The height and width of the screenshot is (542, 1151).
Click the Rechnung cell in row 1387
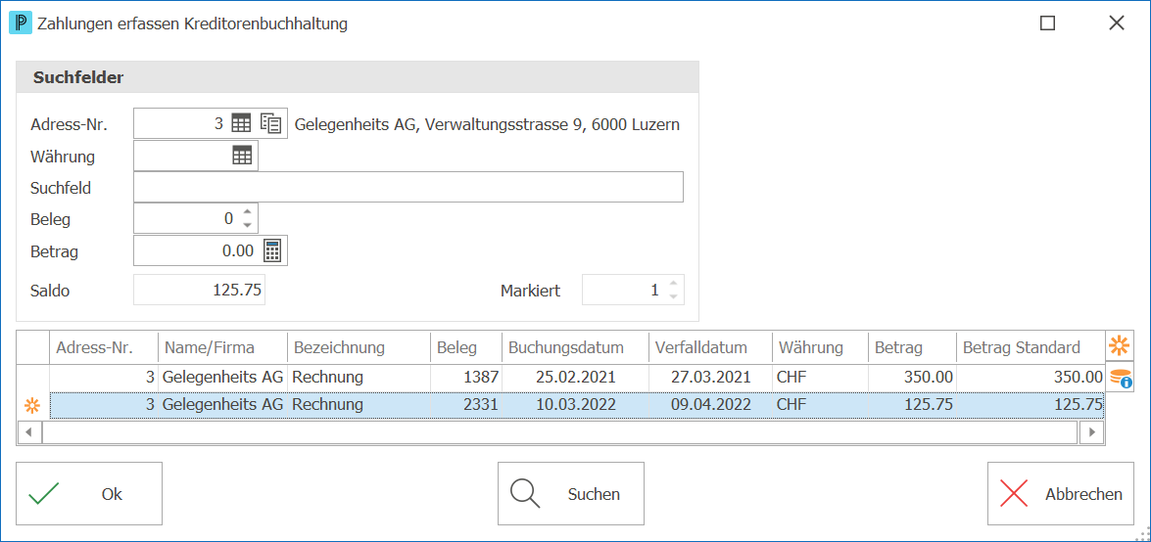coord(359,378)
